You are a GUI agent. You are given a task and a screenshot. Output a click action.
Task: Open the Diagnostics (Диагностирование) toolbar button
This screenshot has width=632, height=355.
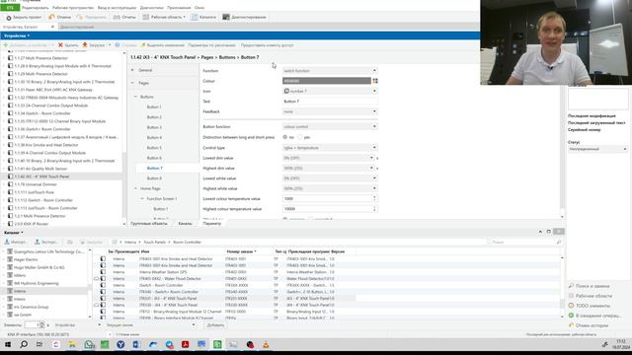(244, 17)
